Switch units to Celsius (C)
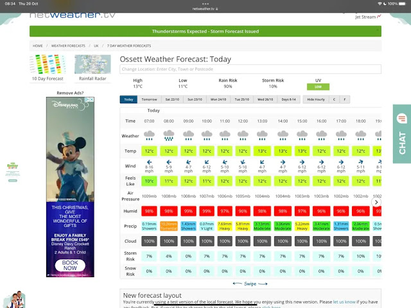Viewport: 411px width, 308px height. click(334, 99)
